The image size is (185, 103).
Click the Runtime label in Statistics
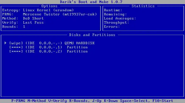pos(113,10)
